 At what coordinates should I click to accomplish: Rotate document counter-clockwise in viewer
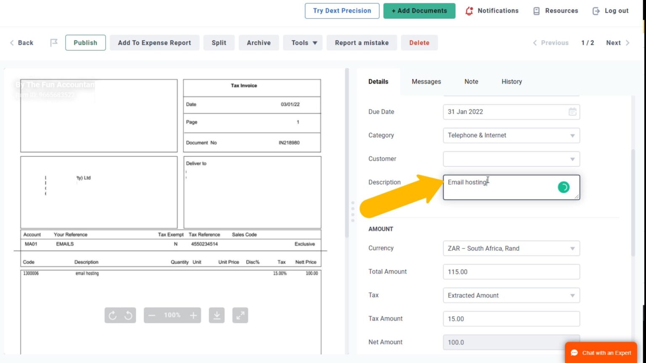click(128, 316)
